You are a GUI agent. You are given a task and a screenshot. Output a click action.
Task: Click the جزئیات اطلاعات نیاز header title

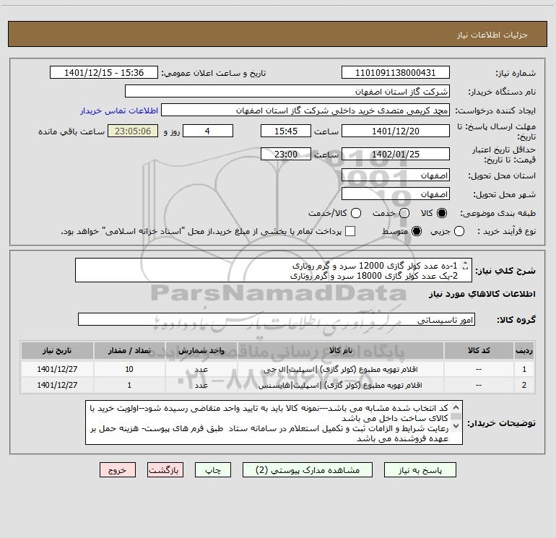tap(492, 35)
